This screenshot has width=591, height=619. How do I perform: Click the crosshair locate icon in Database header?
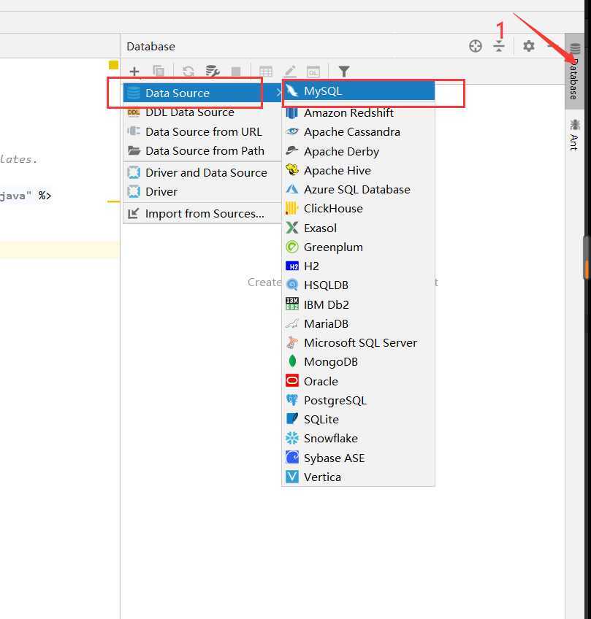pos(476,46)
